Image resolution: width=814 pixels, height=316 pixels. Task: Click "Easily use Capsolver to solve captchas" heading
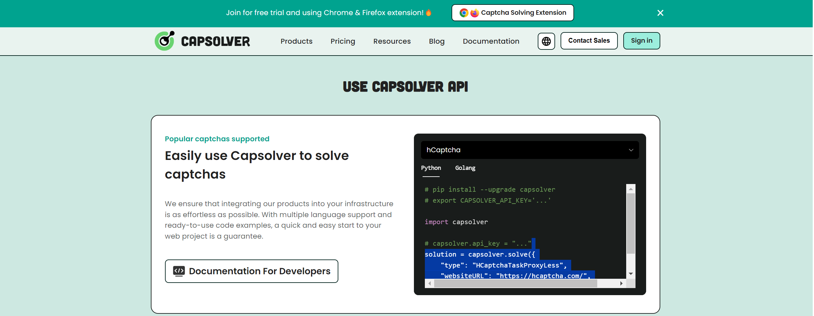(x=257, y=165)
